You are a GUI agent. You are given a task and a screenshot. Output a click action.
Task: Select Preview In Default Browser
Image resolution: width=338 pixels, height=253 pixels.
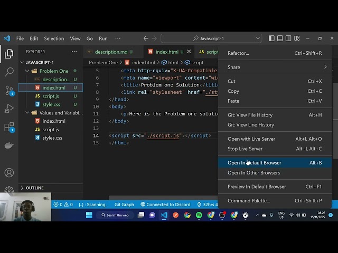(x=275, y=187)
